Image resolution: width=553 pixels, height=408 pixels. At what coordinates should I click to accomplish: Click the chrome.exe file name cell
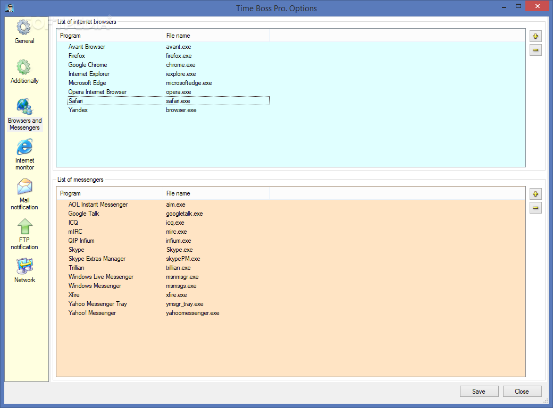tap(181, 65)
